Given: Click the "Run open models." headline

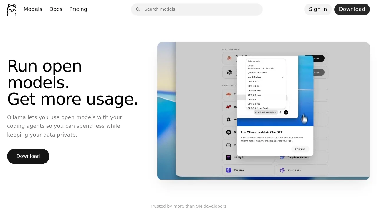Looking at the screenshot, I should point(44,74).
